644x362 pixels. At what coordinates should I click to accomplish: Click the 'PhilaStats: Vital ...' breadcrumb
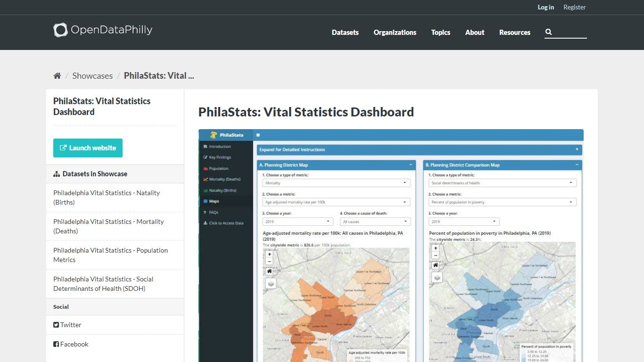click(x=159, y=76)
